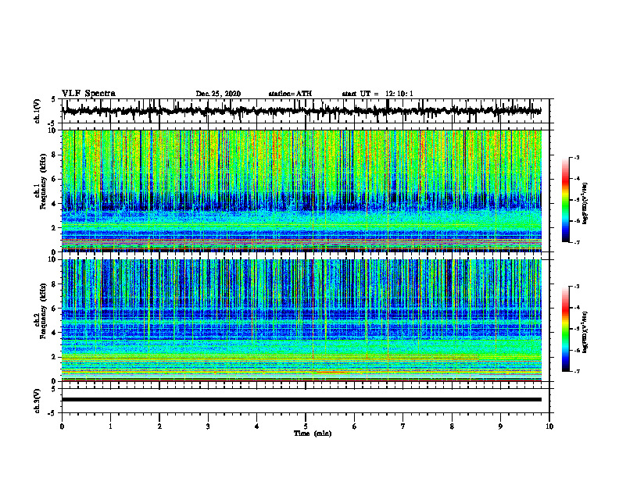Click the "5" tick of ch.1(V) axis
619x478 pixels.
point(54,99)
